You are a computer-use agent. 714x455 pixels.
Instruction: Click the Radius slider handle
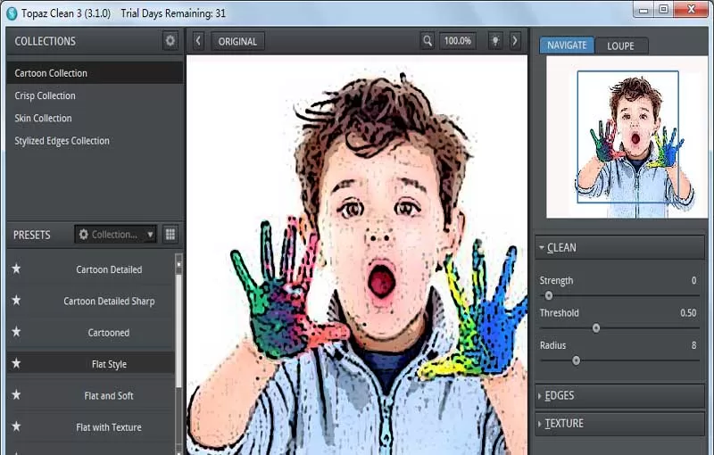[x=576, y=360]
